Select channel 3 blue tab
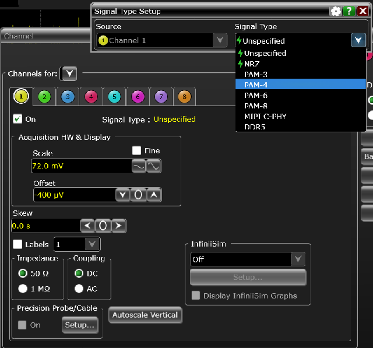The height and width of the screenshot is (348, 373). point(68,97)
